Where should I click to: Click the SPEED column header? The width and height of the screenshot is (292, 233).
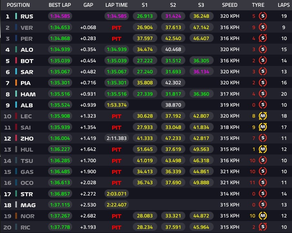[x=230, y=5]
